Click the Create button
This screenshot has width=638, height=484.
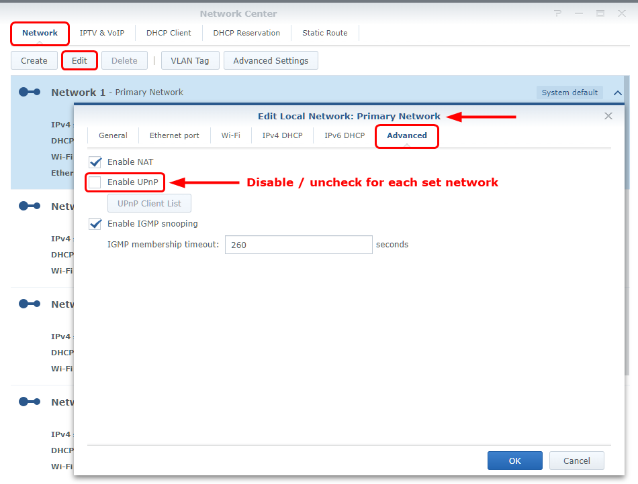point(34,60)
